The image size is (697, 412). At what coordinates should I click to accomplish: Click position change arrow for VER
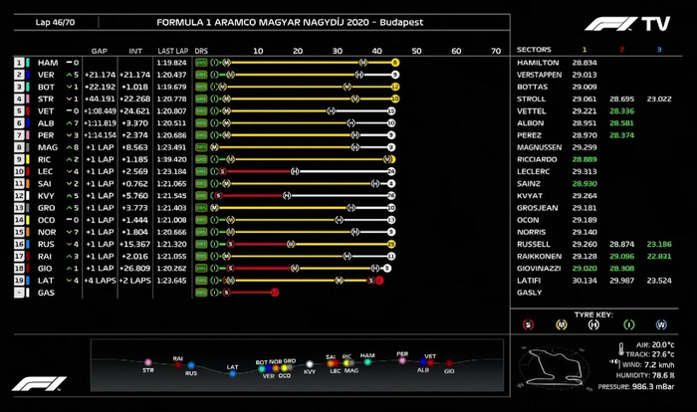(69, 74)
